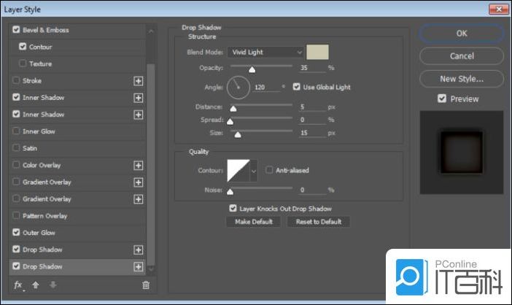Move effect up with up arrow icon
This screenshot has height=305, width=512.
pyautogui.click(x=36, y=285)
